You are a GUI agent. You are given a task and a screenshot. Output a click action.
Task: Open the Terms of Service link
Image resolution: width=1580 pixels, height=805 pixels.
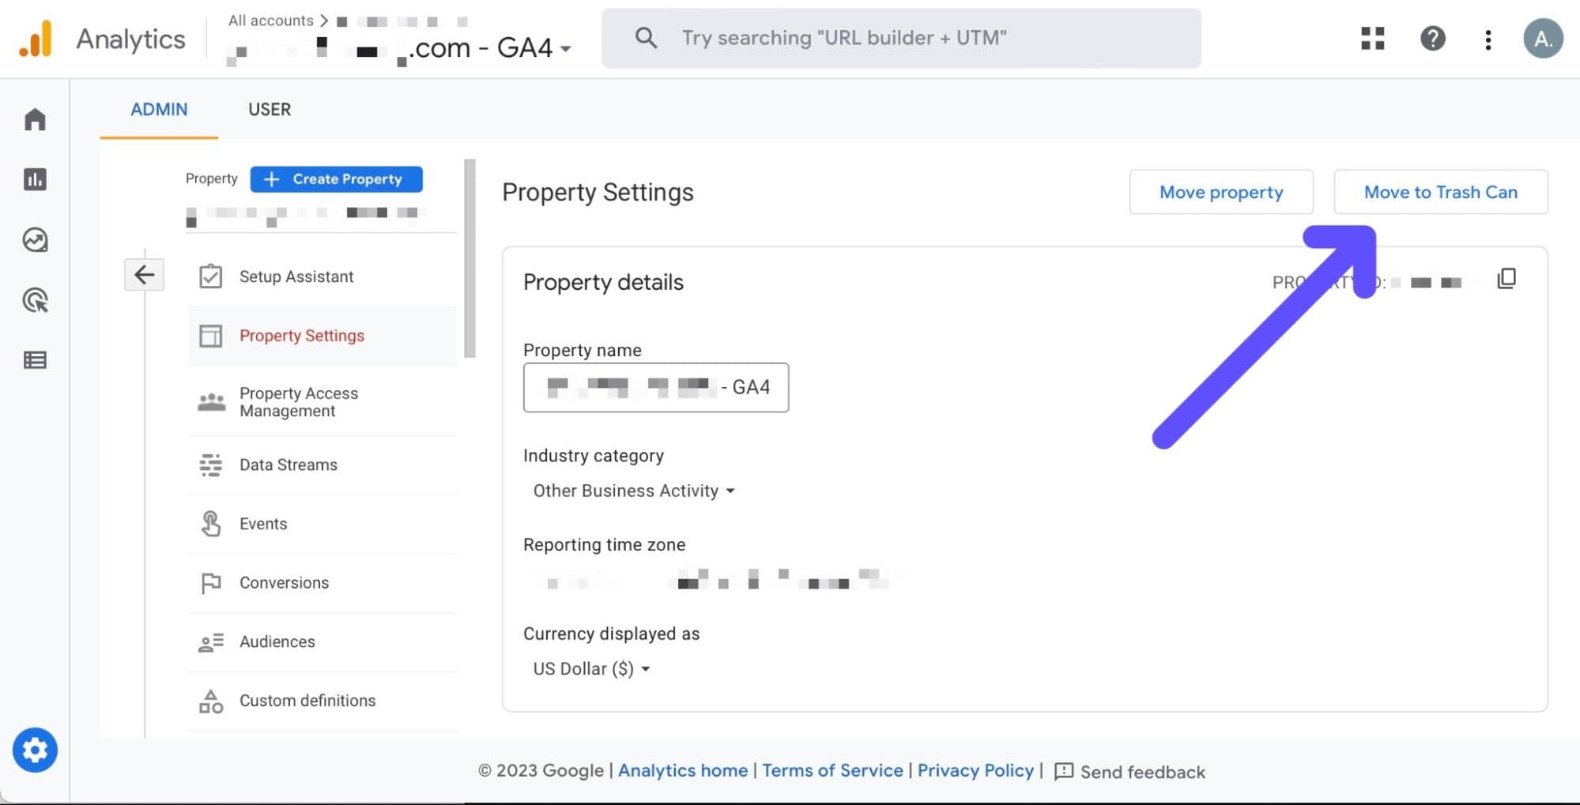click(x=831, y=770)
